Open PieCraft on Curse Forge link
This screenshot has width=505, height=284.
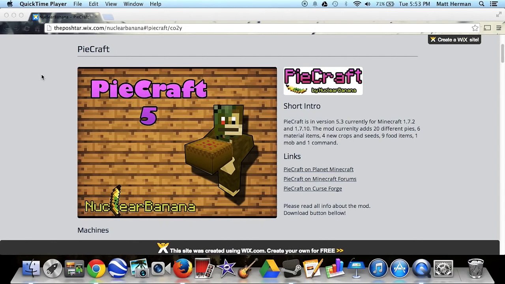(313, 189)
